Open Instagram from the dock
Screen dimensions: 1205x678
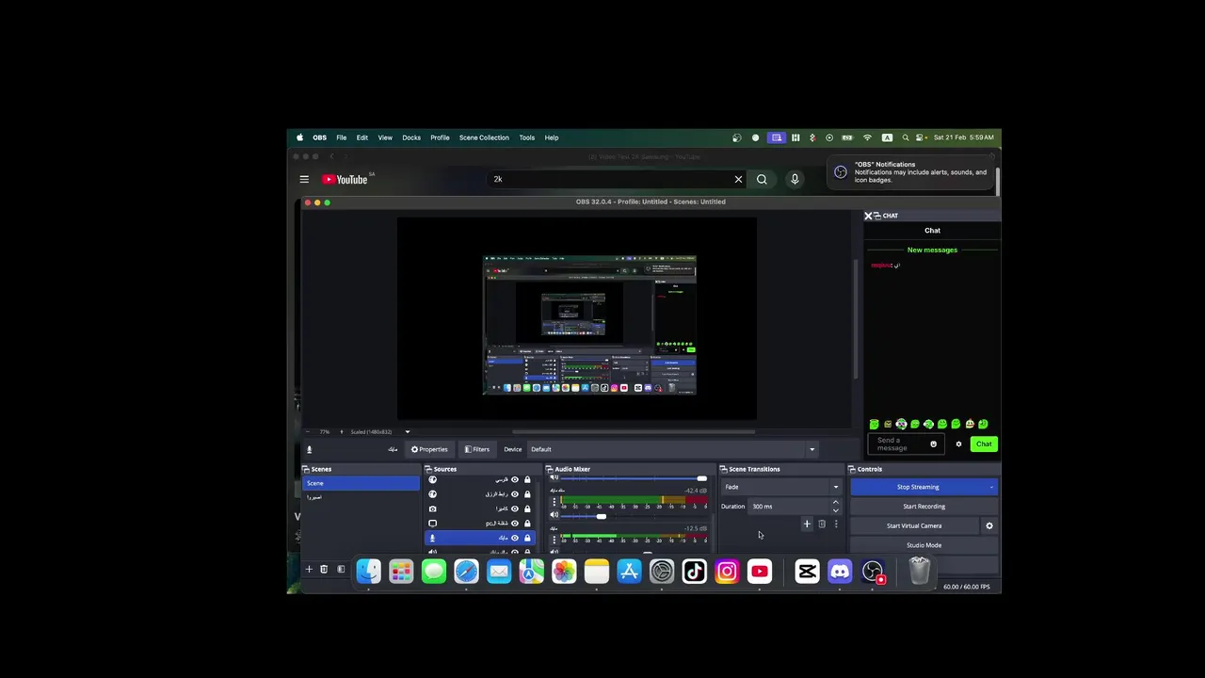(727, 572)
